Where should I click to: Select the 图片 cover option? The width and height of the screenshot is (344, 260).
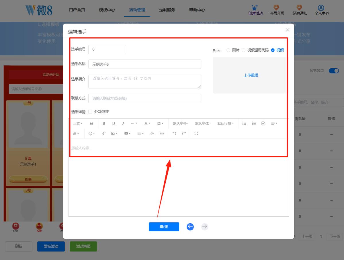233,50
